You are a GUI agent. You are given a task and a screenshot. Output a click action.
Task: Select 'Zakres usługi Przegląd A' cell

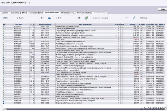point(85,72)
